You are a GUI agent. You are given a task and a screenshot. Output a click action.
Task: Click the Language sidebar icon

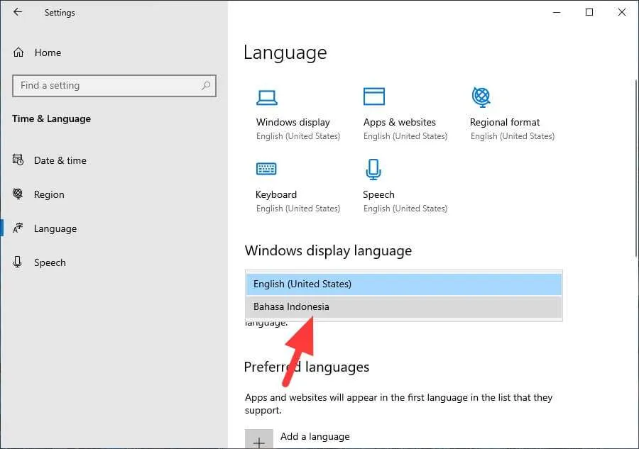(x=18, y=228)
